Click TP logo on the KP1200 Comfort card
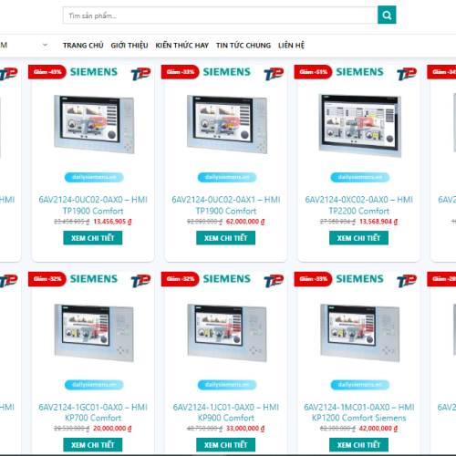456x456 pixels. (407, 281)
